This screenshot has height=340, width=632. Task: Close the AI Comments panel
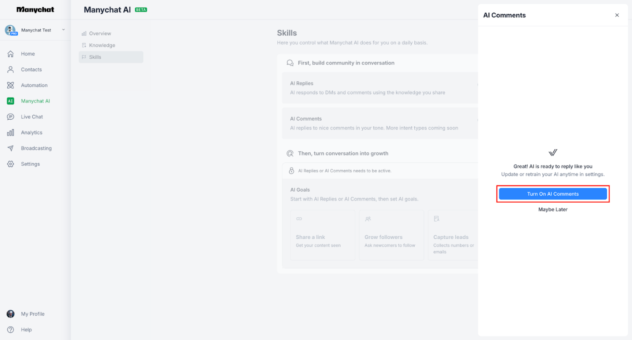point(617,15)
